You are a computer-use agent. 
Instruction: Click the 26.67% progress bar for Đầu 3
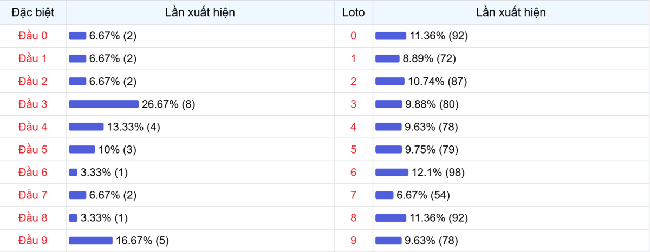pyautogui.click(x=103, y=104)
